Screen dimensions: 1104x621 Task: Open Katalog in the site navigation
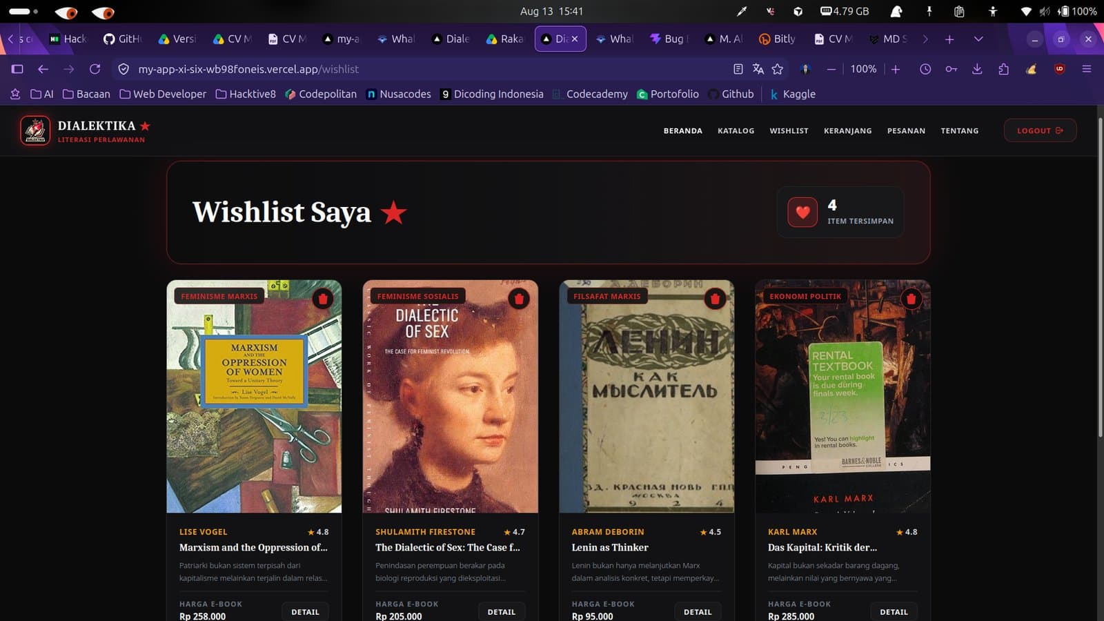[736, 130]
